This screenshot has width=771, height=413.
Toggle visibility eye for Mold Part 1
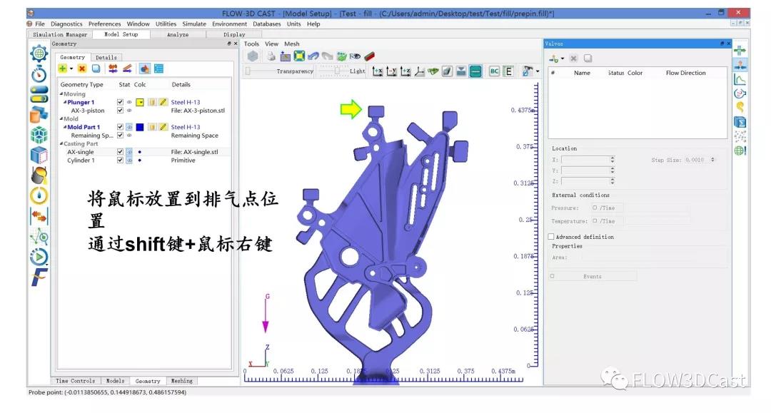click(129, 127)
